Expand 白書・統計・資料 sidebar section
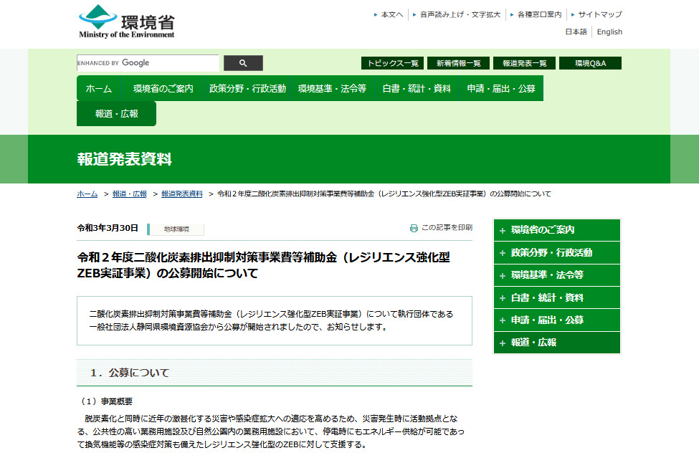Screen dimensions: 699x458 [556, 297]
